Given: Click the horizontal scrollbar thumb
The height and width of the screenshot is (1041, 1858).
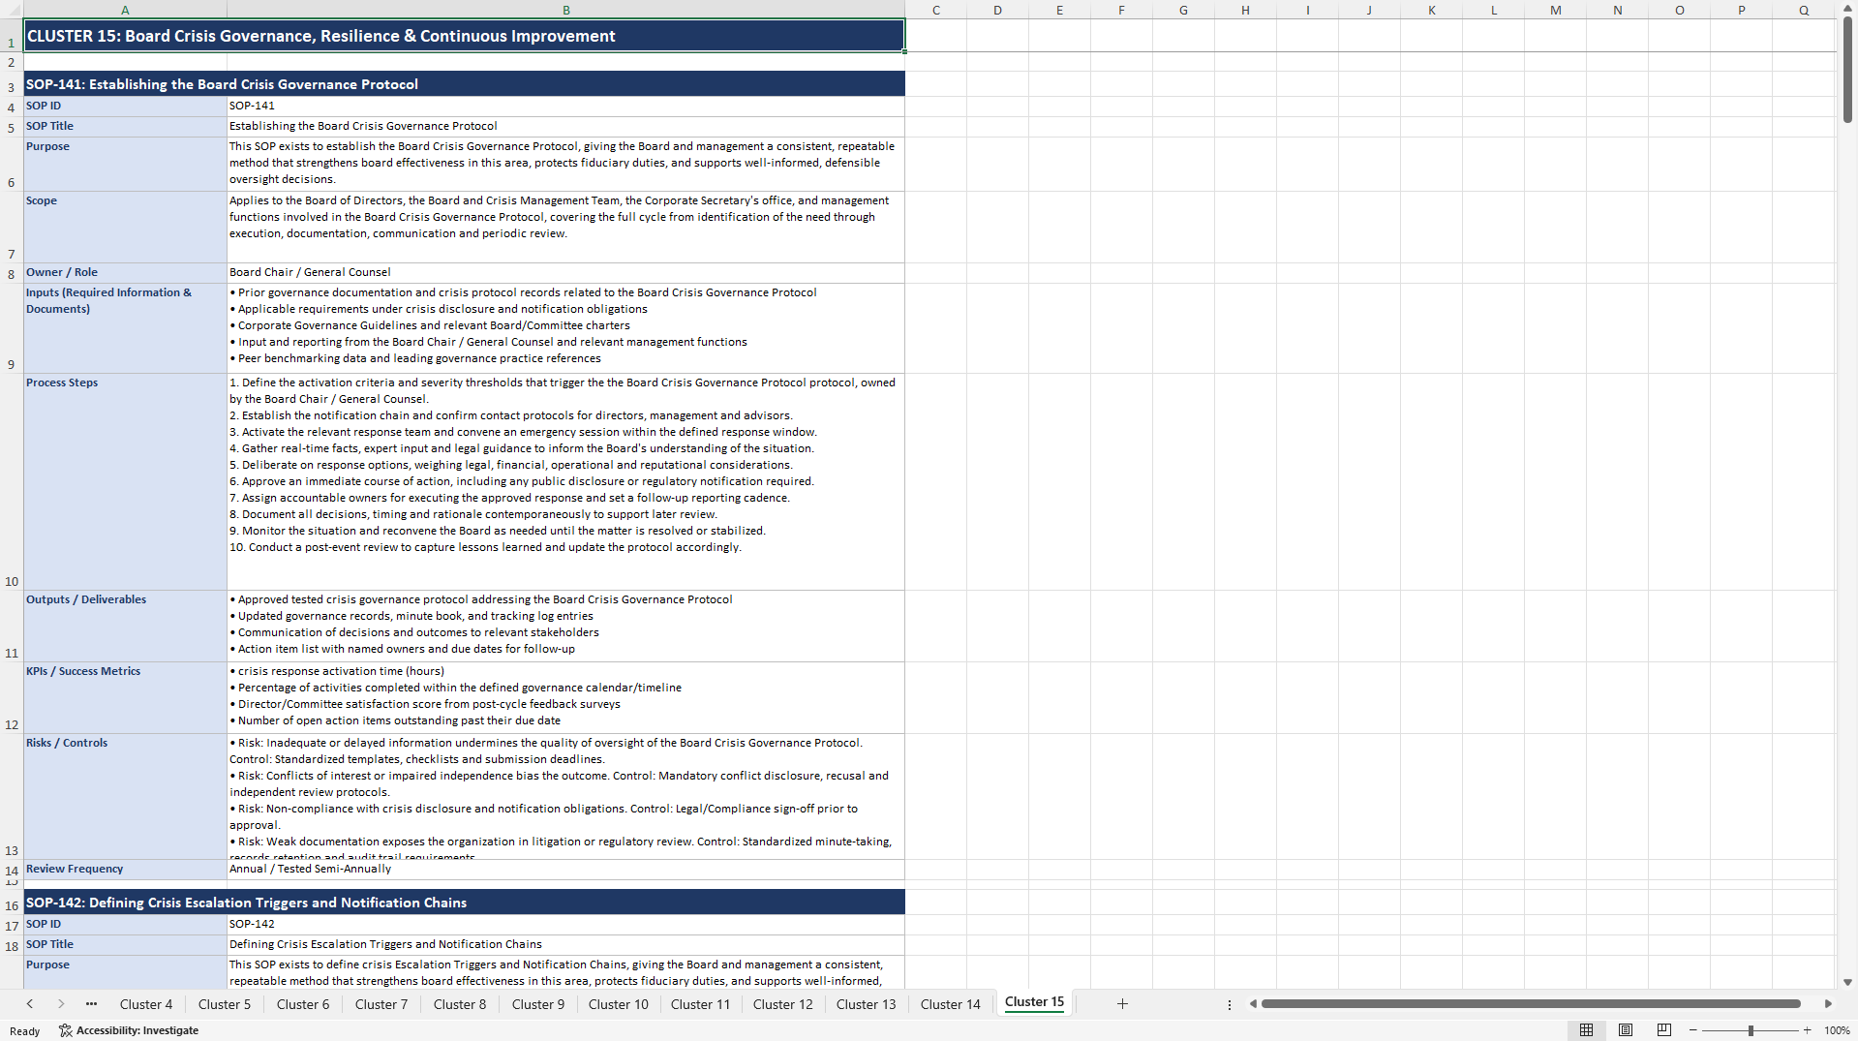Looking at the screenshot, I should 1530,1004.
